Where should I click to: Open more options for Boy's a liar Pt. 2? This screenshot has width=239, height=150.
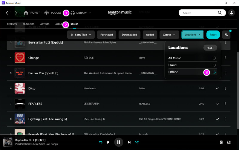pos(225,42)
